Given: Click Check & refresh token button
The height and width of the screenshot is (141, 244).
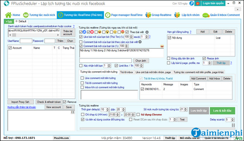Looking at the screenshot, I should click(49, 102).
